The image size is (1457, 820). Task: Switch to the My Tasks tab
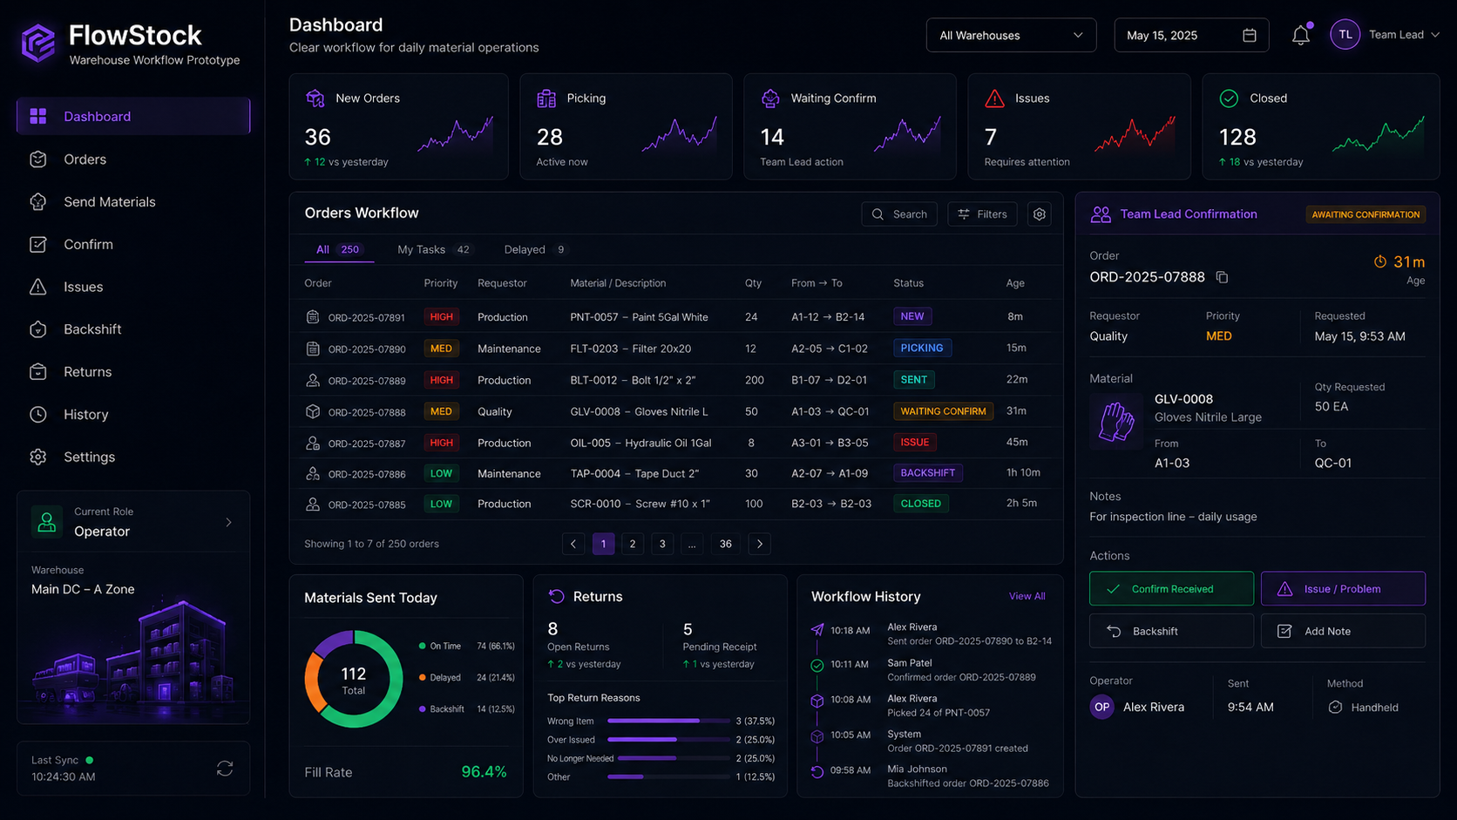coord(434,249)
